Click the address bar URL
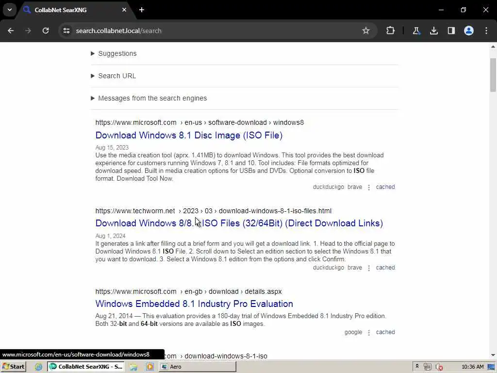The height and width of the screenshot is (373, 497). [118, 31]
